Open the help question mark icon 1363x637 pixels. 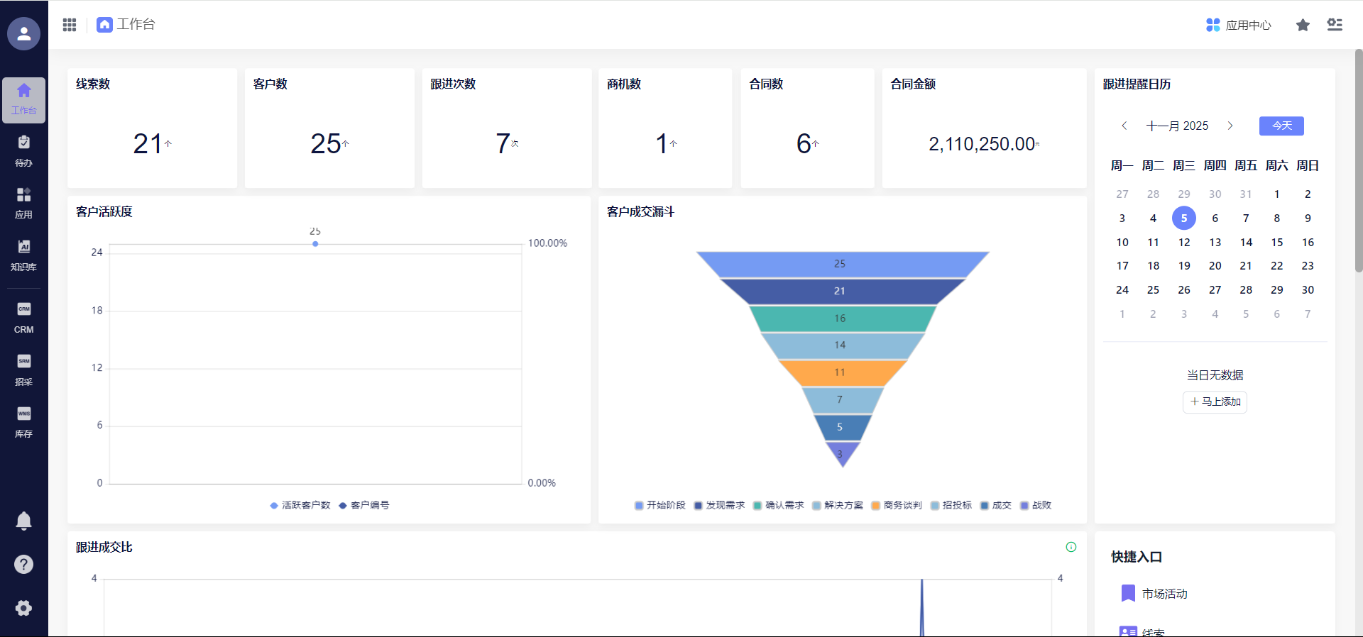(23, 565)
